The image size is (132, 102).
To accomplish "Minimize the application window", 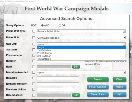I will pos(119,1).
